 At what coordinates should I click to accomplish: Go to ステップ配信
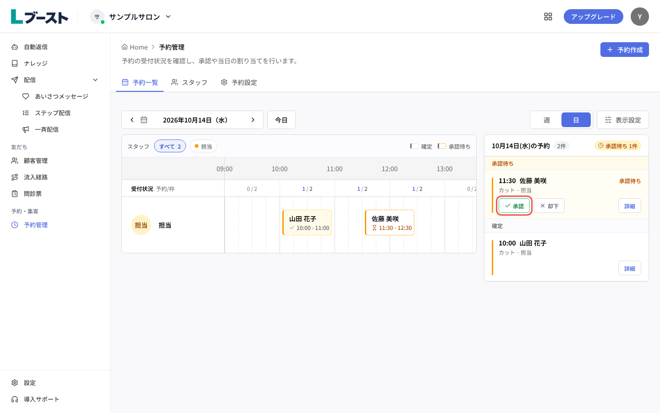coord(60,113)
